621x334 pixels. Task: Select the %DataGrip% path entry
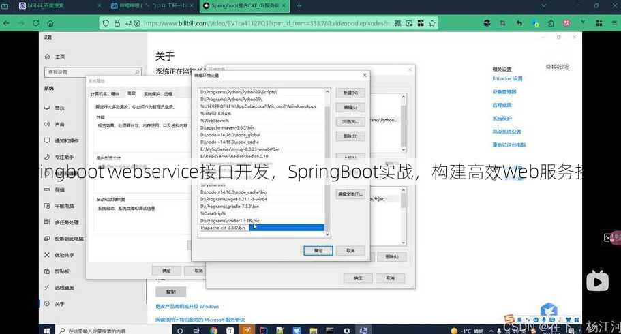click(x=261, y=213)
